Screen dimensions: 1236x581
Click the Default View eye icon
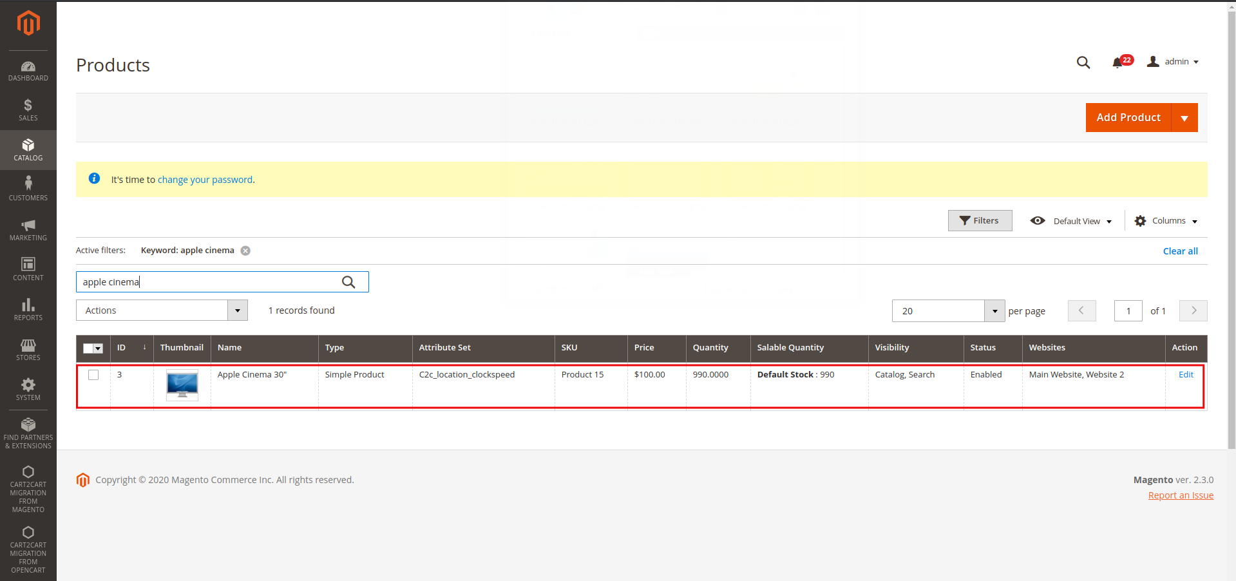(1038, 220)
